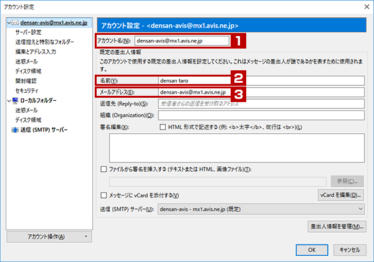374x262 pixels.
Task: Select 送信 (SMTP) サーバー in sidebar
Action: (44, 130)
